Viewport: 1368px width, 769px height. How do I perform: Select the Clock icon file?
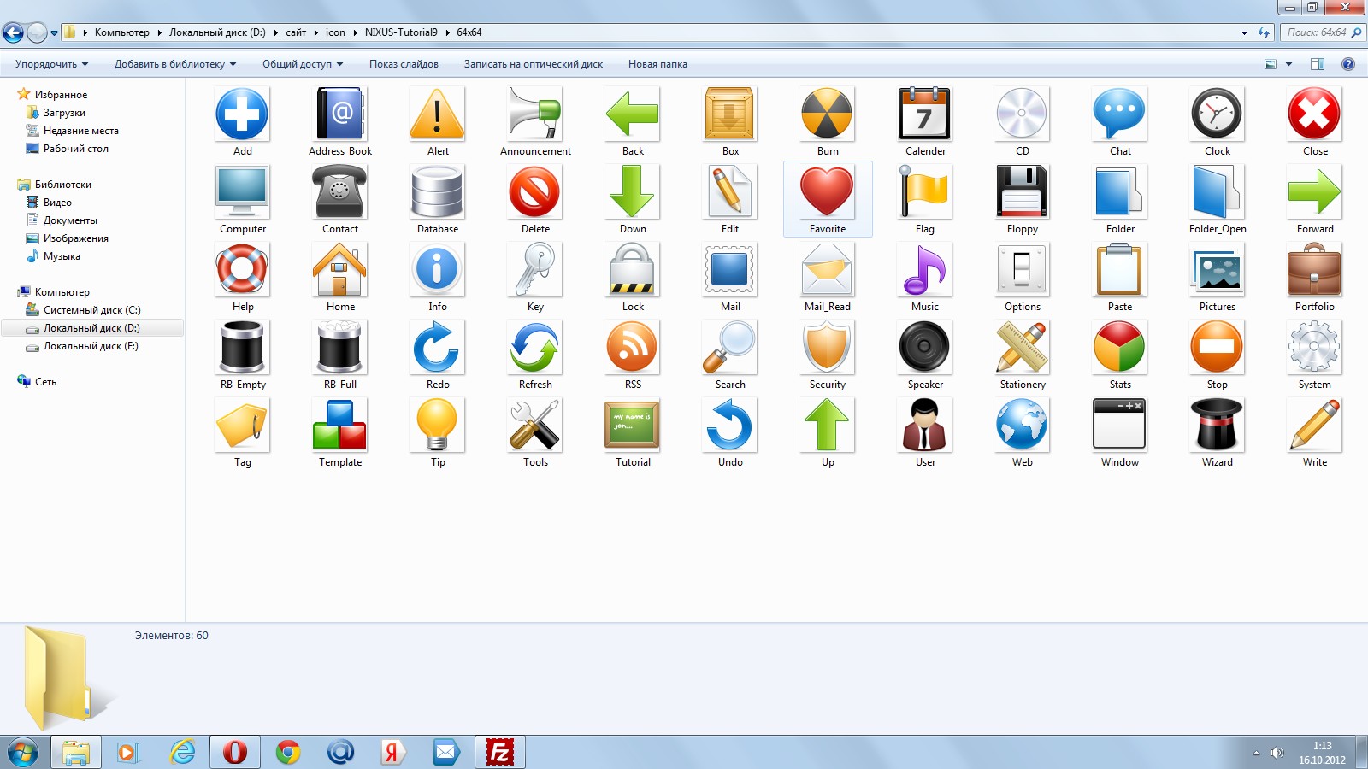pos(1218,122)
